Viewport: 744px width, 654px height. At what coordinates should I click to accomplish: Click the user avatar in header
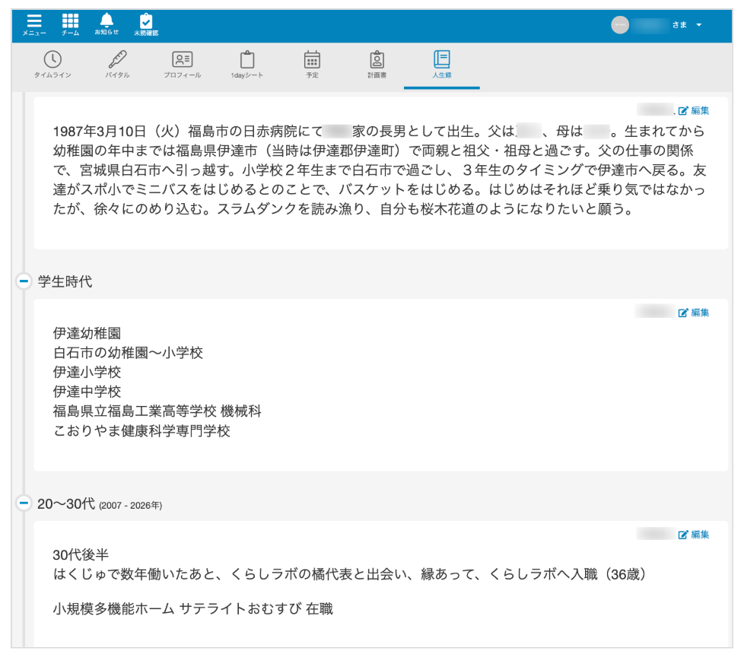(620, 25)
